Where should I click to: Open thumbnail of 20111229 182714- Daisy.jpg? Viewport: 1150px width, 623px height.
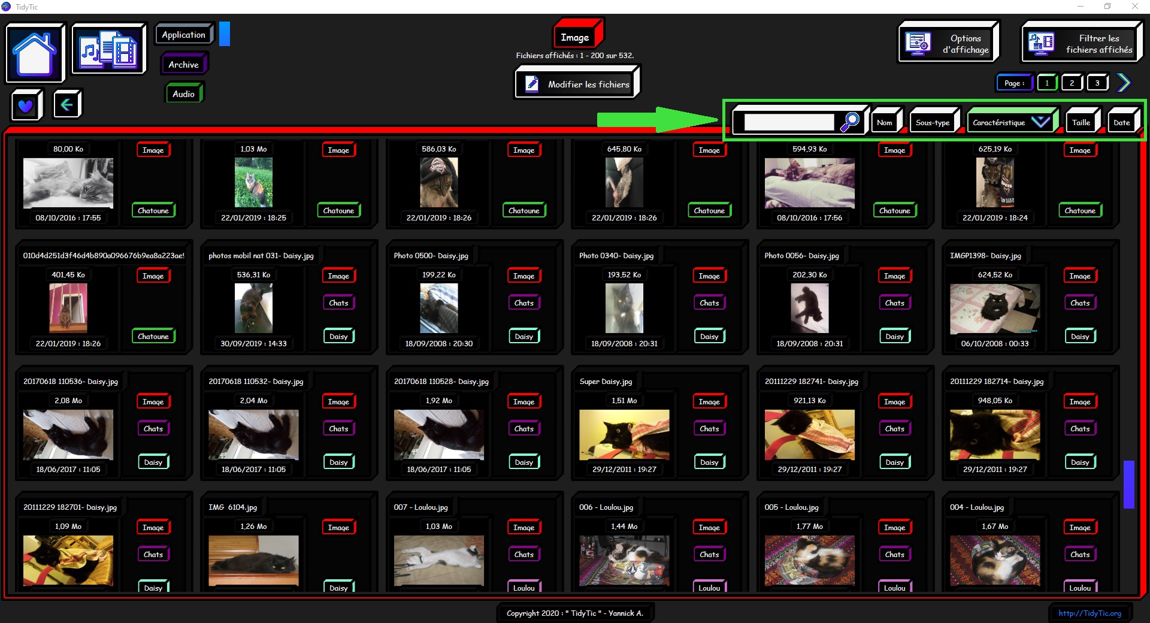pos(995,434)
